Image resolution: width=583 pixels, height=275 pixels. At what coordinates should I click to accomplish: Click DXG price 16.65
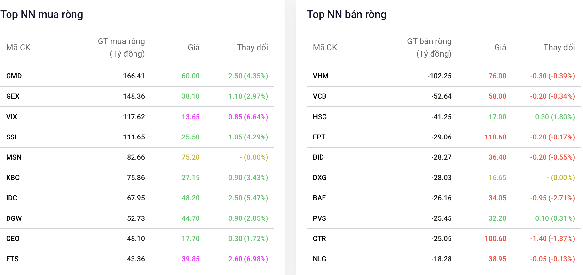coord(497,178)
